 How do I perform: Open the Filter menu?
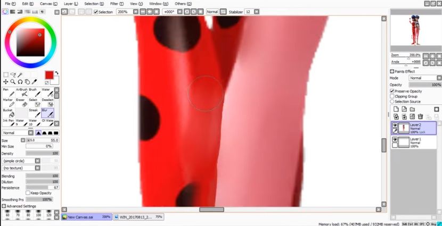click(x=117, y=4)
